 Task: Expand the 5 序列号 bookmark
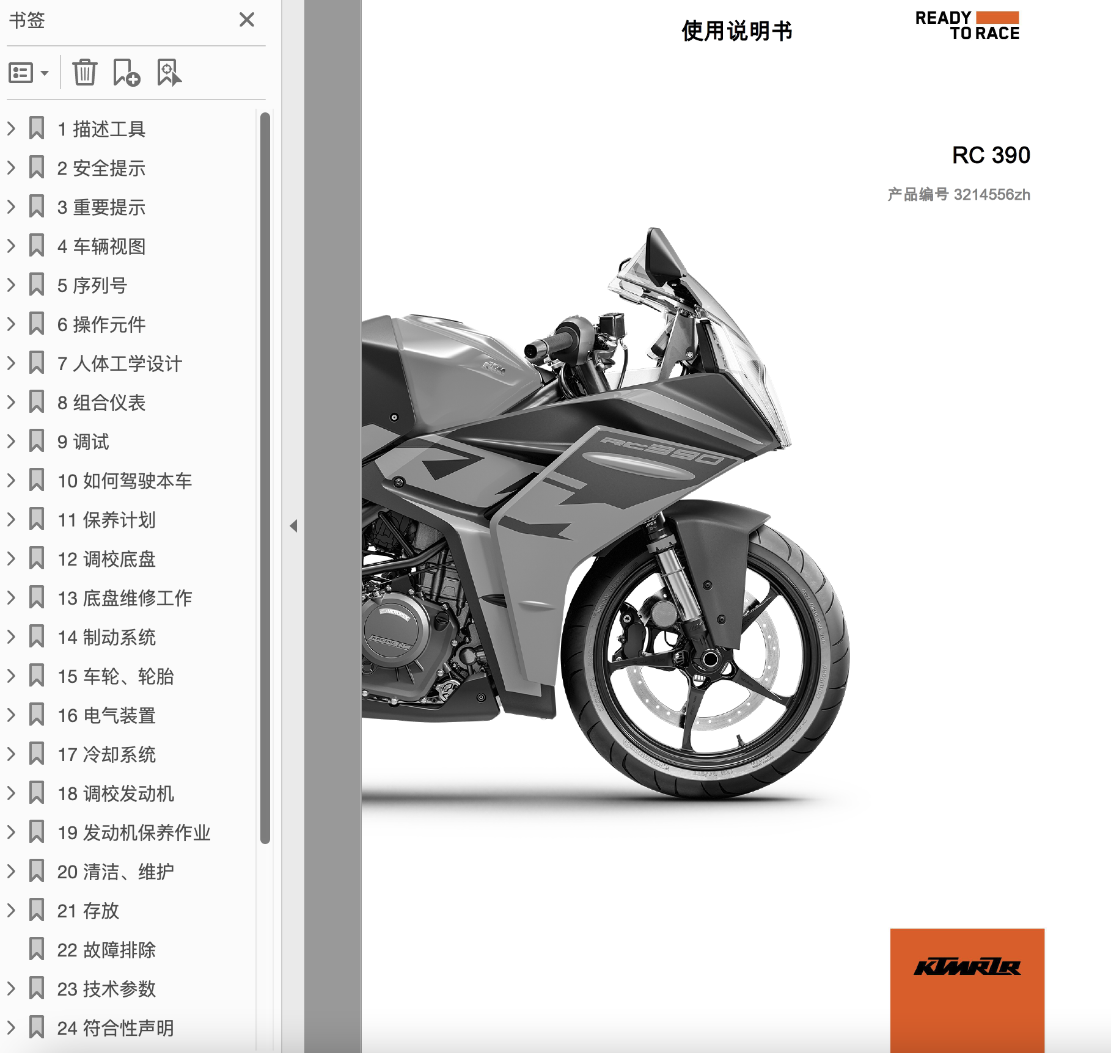click(11, 285)
